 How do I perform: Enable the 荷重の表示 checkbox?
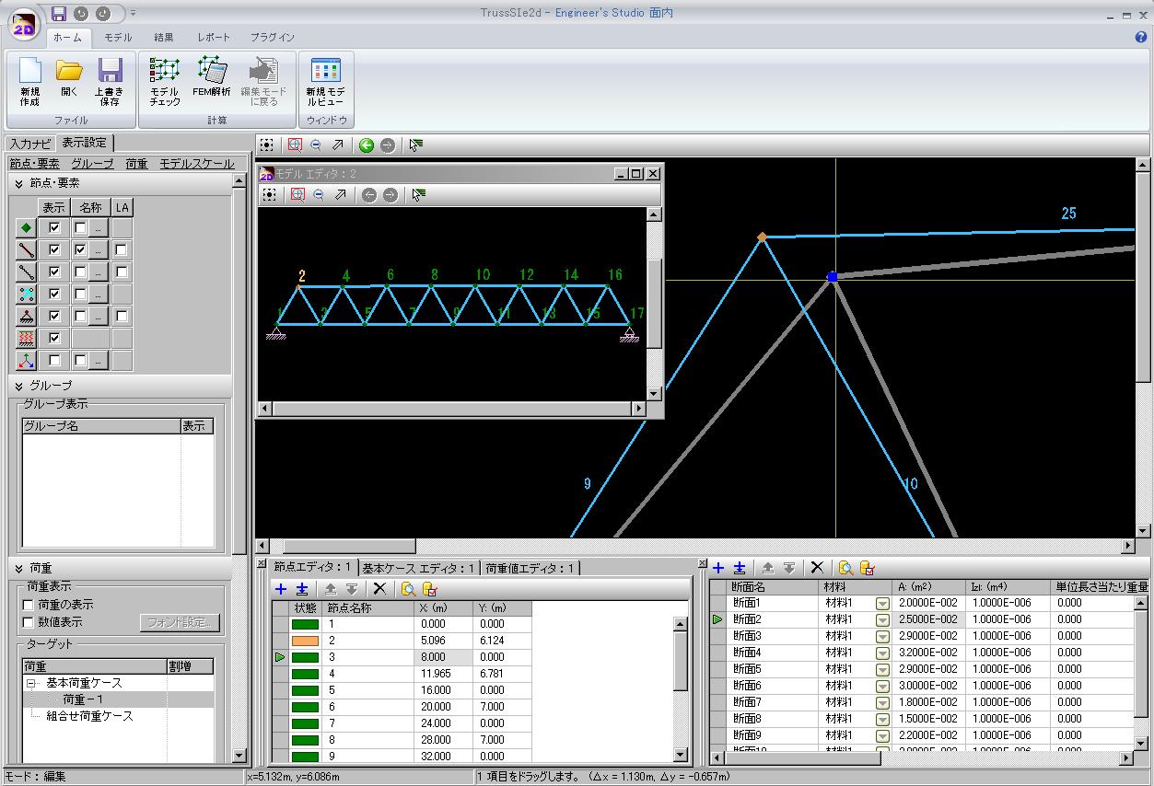[29, 605]
